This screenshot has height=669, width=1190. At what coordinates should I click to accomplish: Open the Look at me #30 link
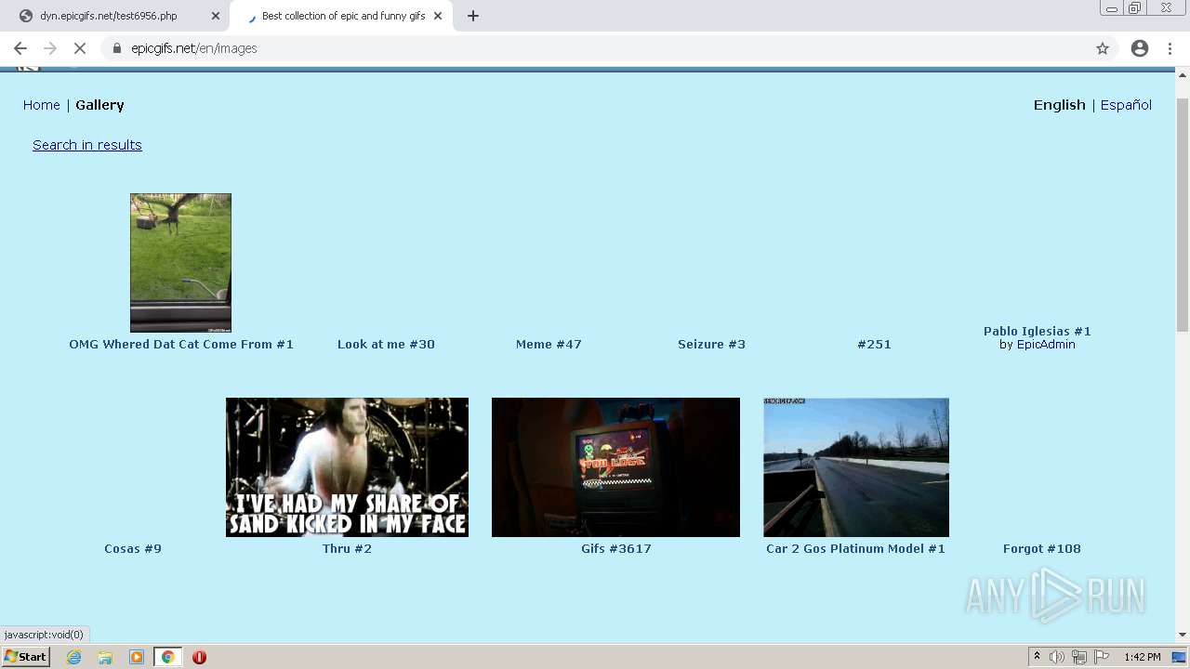(386, 344)
